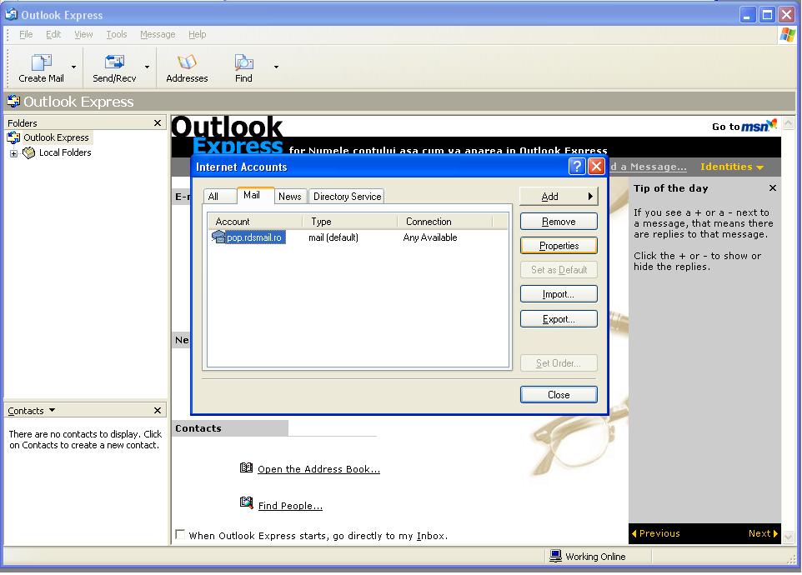
Task: Open the Identities dropdown
Action: point(732,167)
